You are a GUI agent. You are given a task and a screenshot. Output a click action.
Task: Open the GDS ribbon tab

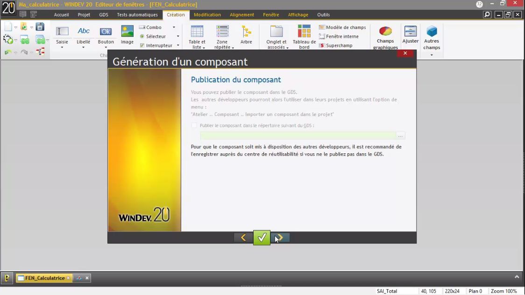tap(104, 15)
